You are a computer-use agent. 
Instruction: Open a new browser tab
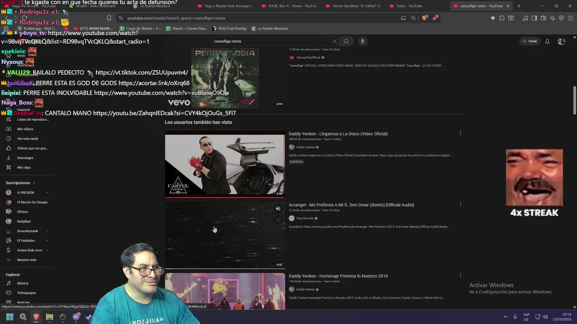[x=519, y=6]
